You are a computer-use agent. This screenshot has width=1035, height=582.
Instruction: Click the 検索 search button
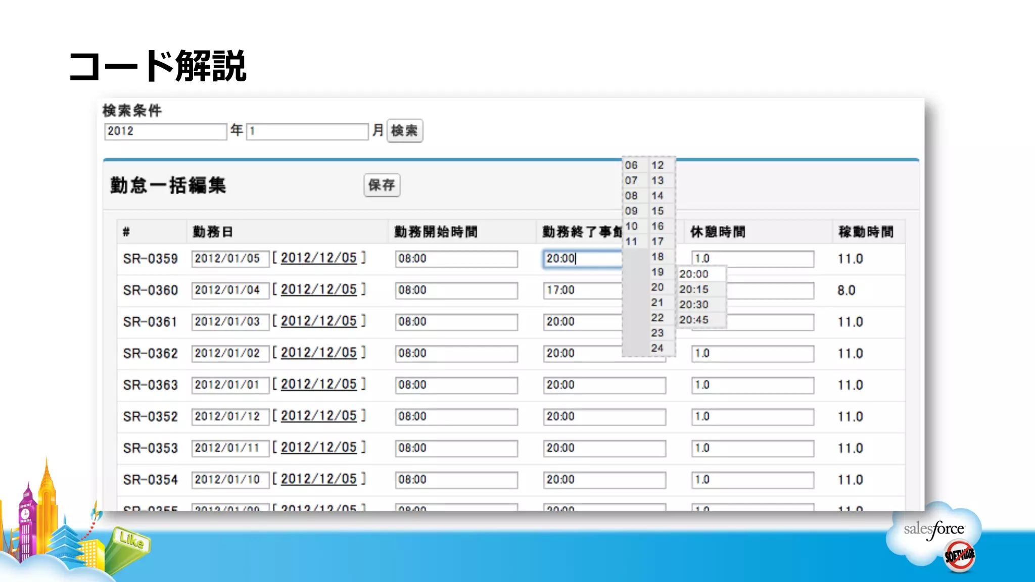click(404, 131)
